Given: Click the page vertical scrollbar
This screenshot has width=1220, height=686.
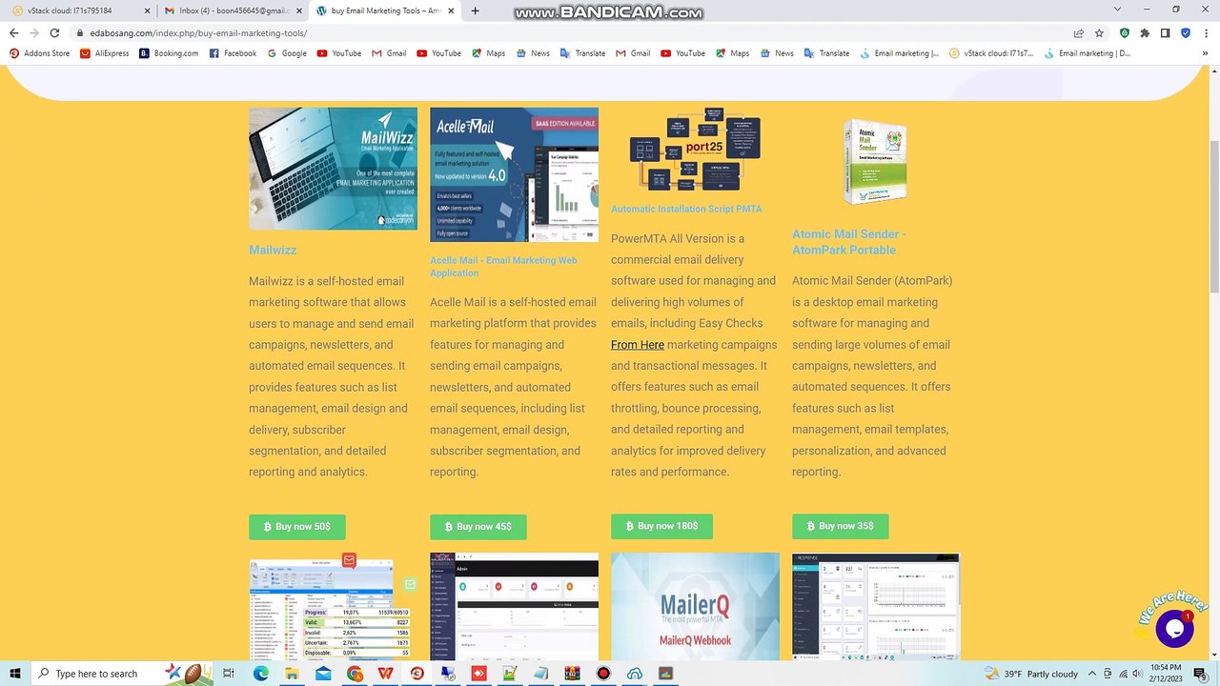Looking at the screenshot, I should coord(1213,219).
